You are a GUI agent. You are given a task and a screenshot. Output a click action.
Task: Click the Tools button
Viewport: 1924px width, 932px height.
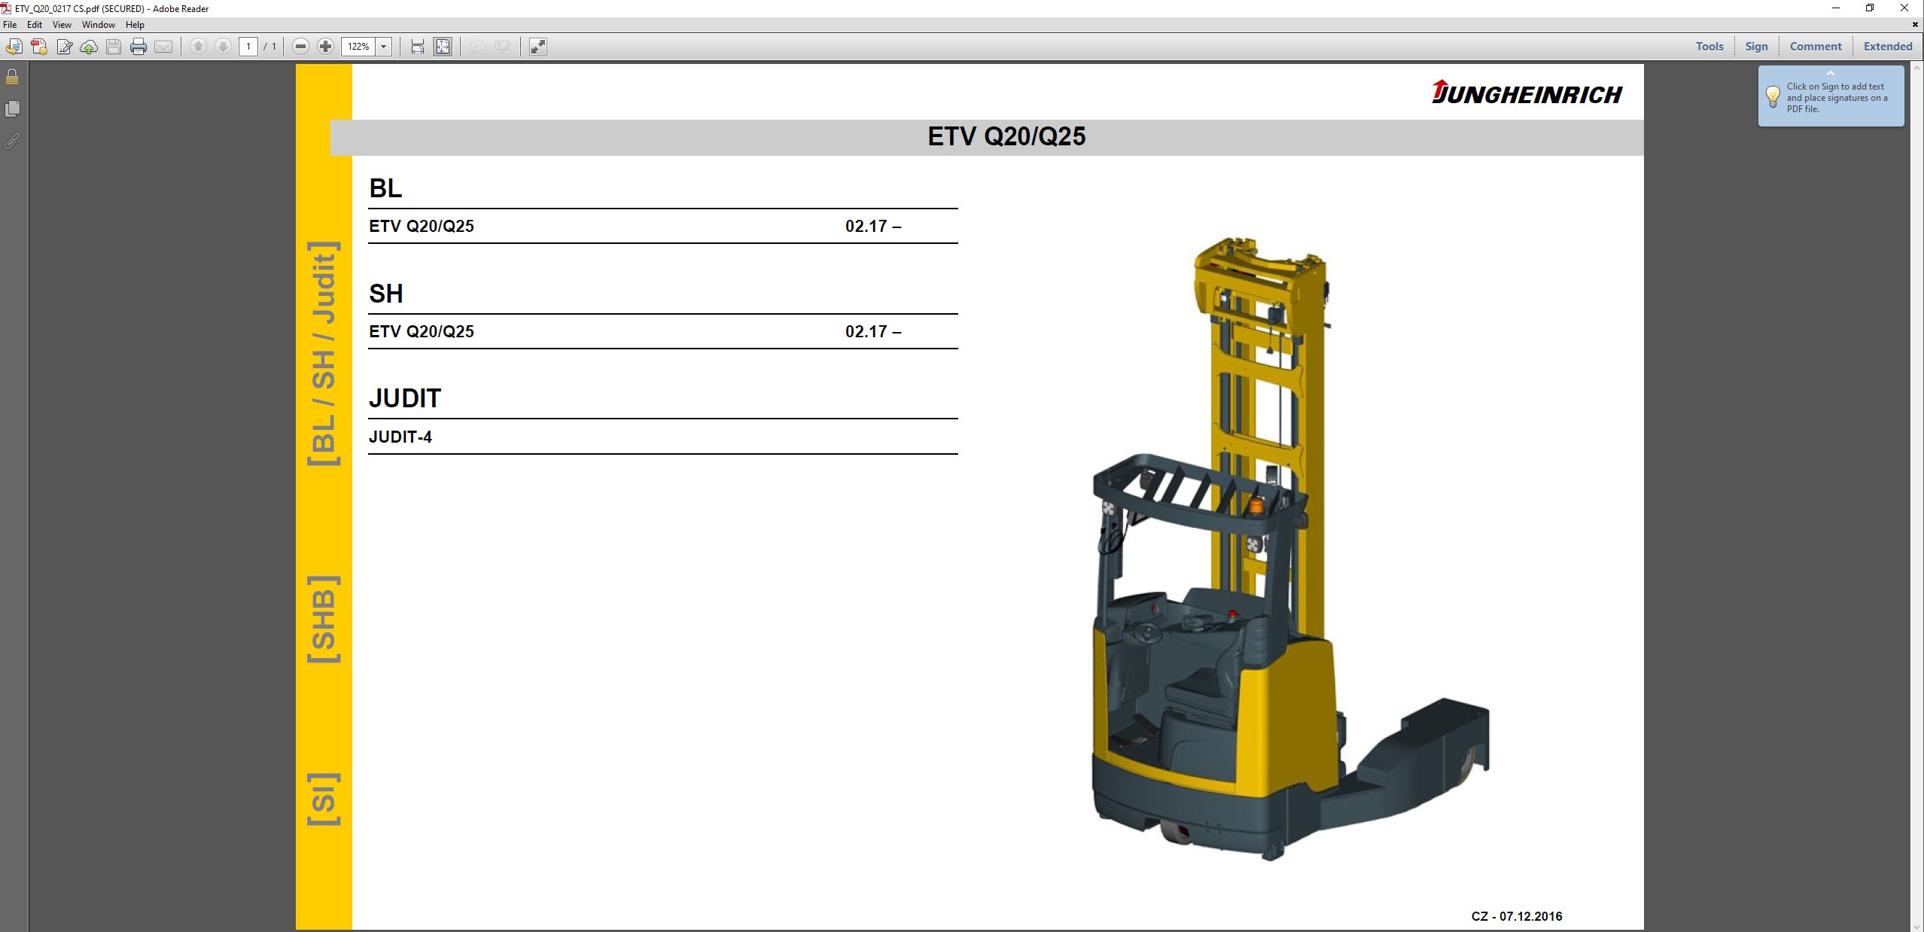click(x=1709, y=46)
